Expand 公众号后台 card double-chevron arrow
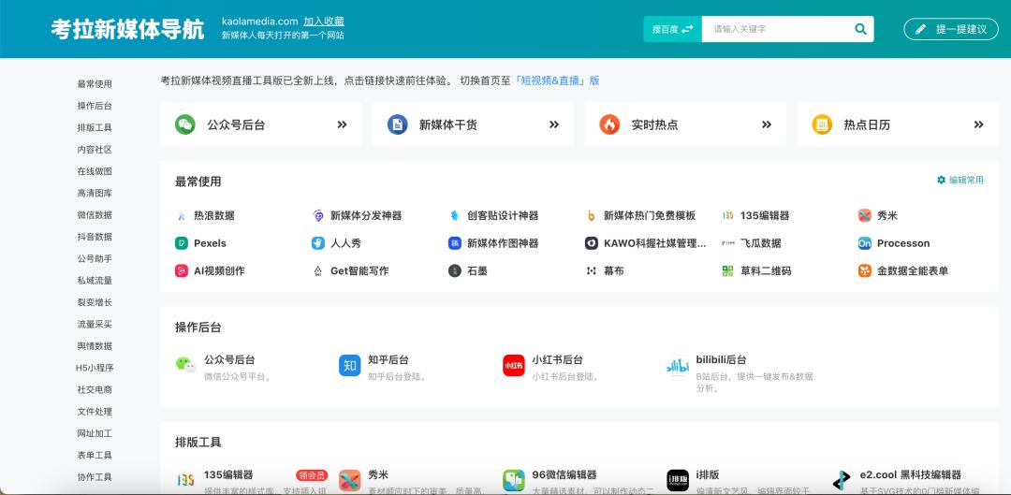This screenshot has width=1011, height=495. (x=342, y=124)
